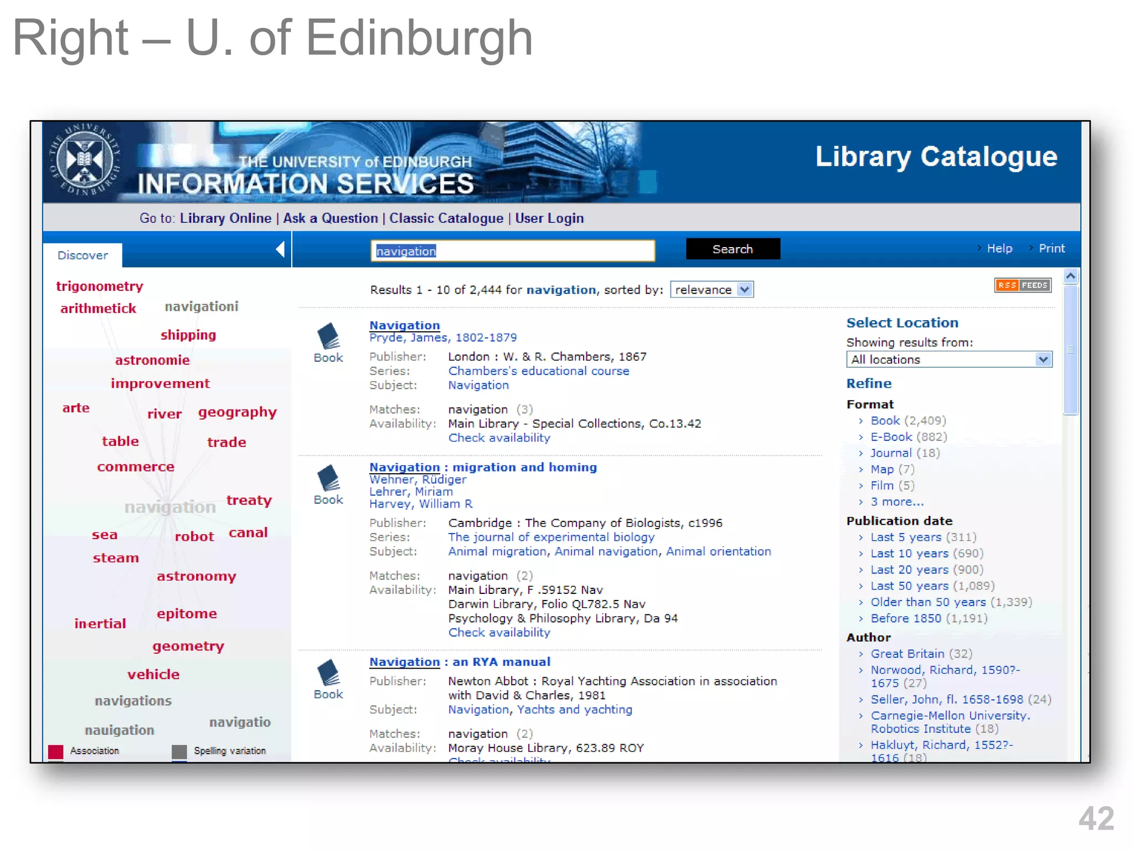Click the Help link

[x=999, y=248]
